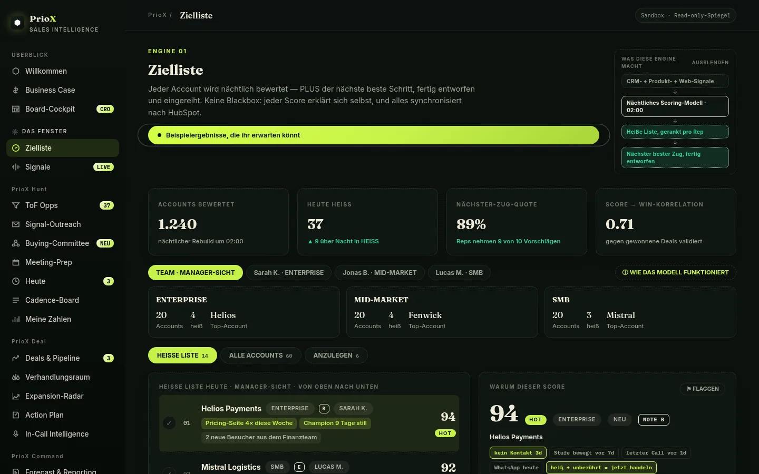Click the FLAGGEN button

pos(703,389)
